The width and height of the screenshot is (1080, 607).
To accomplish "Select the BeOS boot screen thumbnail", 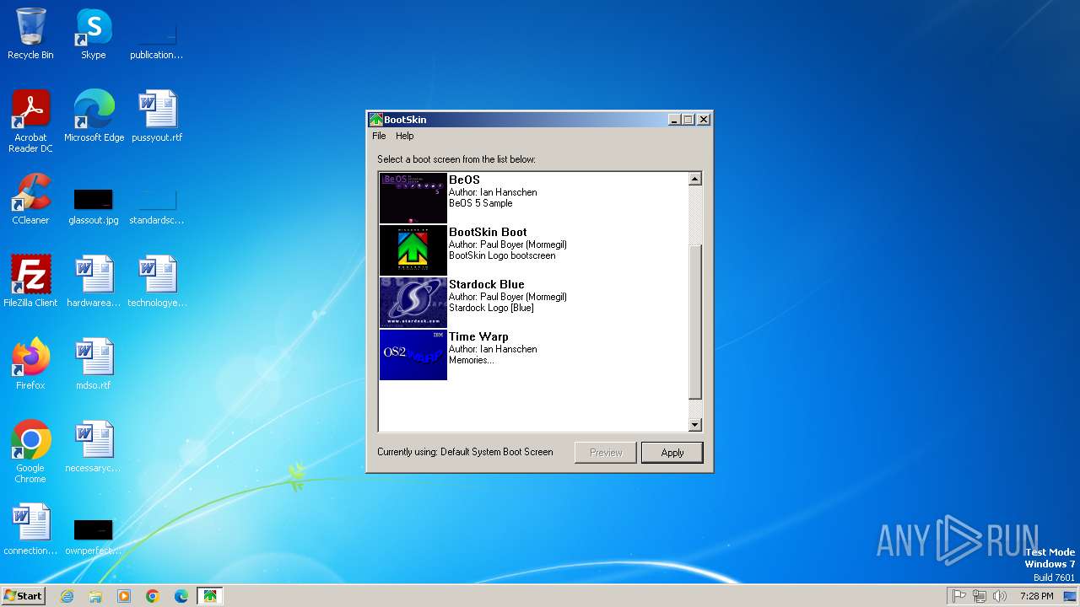I will (413, 198).
